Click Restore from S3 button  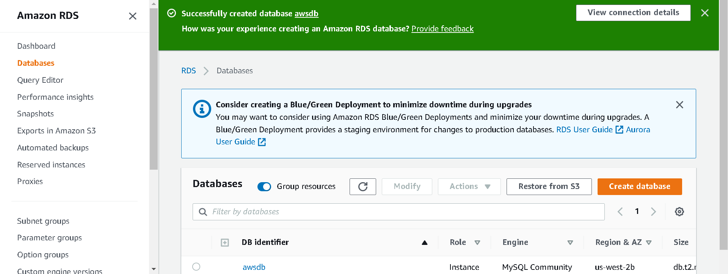coord(549,186)
